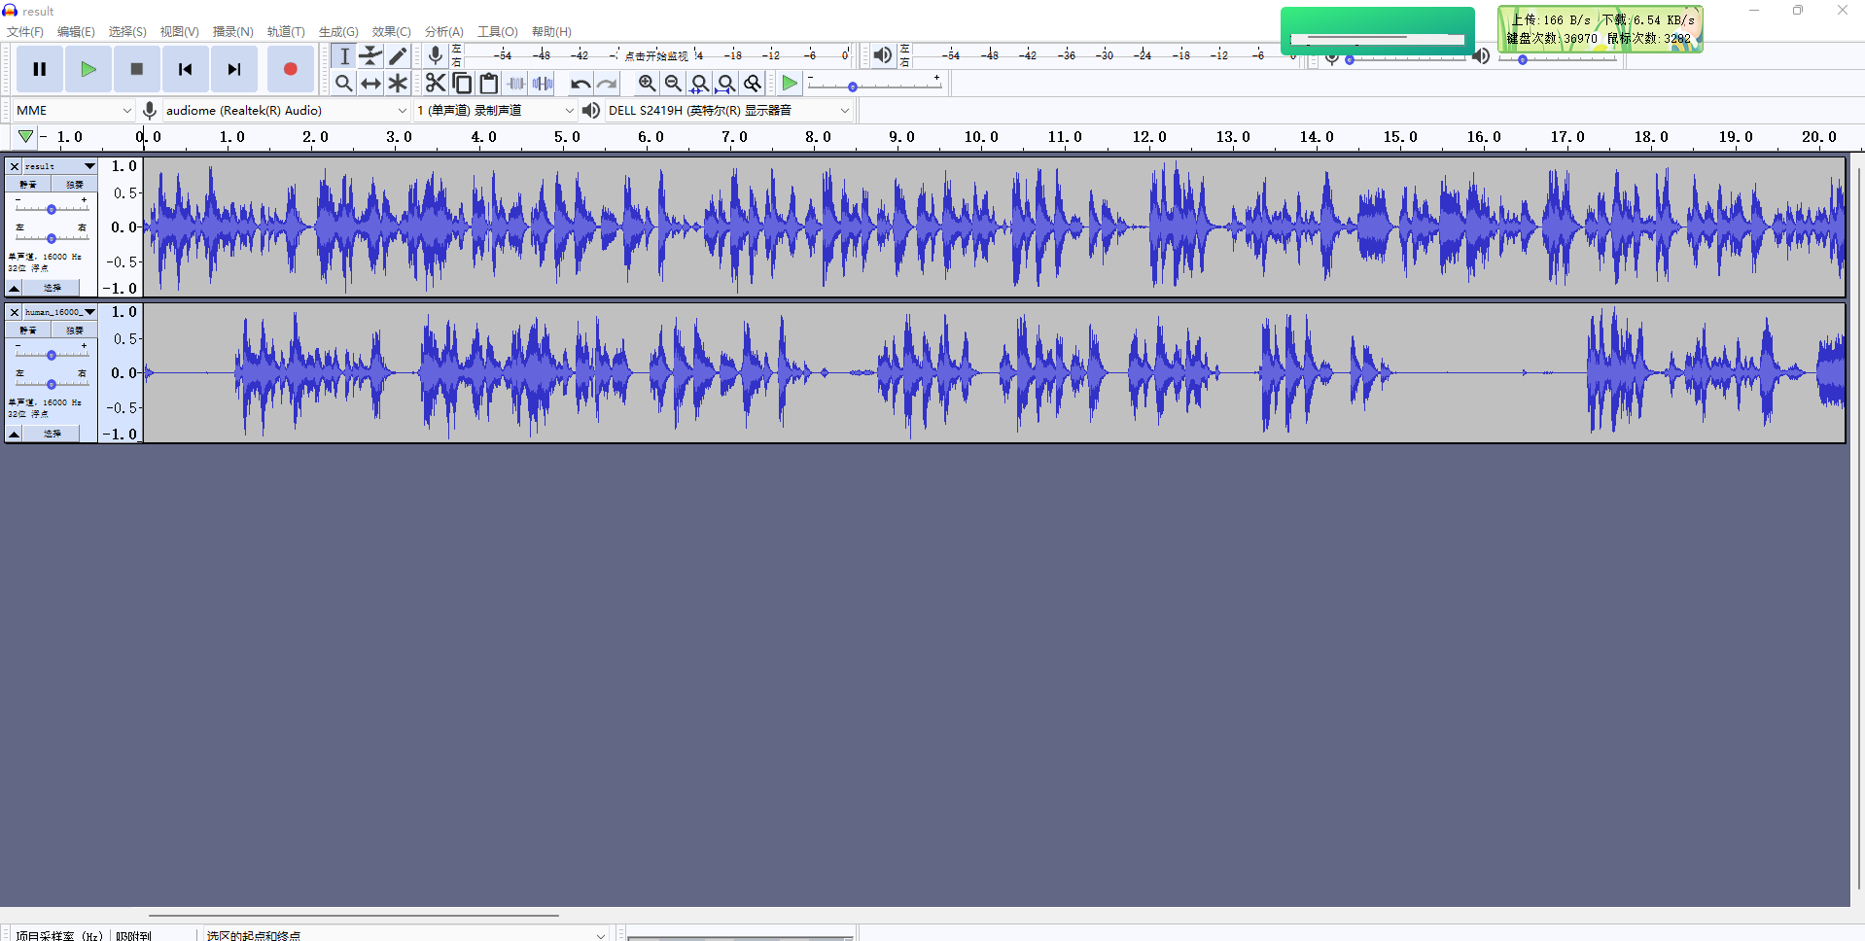Collapse the result track with triangle button
Viewport: 1865px width, 941px height.
click(15, 288)
